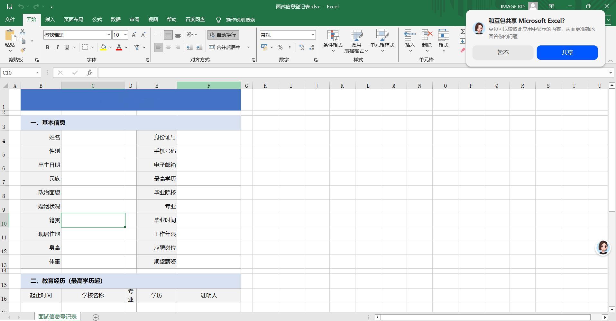Open accounting number format icon
This screenshot has height=321, width=616.
click(x=264, y=47)
